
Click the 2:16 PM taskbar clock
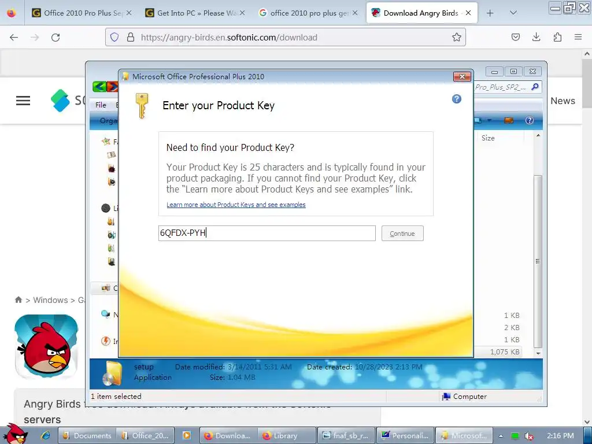(x=560, y=436)
